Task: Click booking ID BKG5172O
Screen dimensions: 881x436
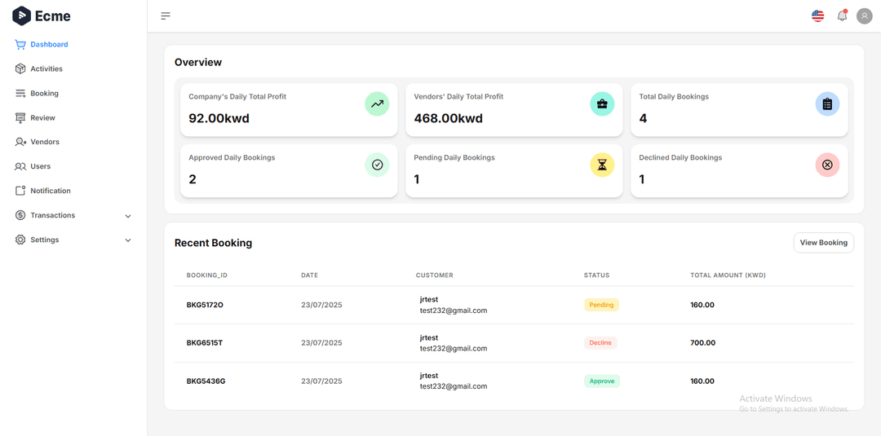Action: click(205, 306)
